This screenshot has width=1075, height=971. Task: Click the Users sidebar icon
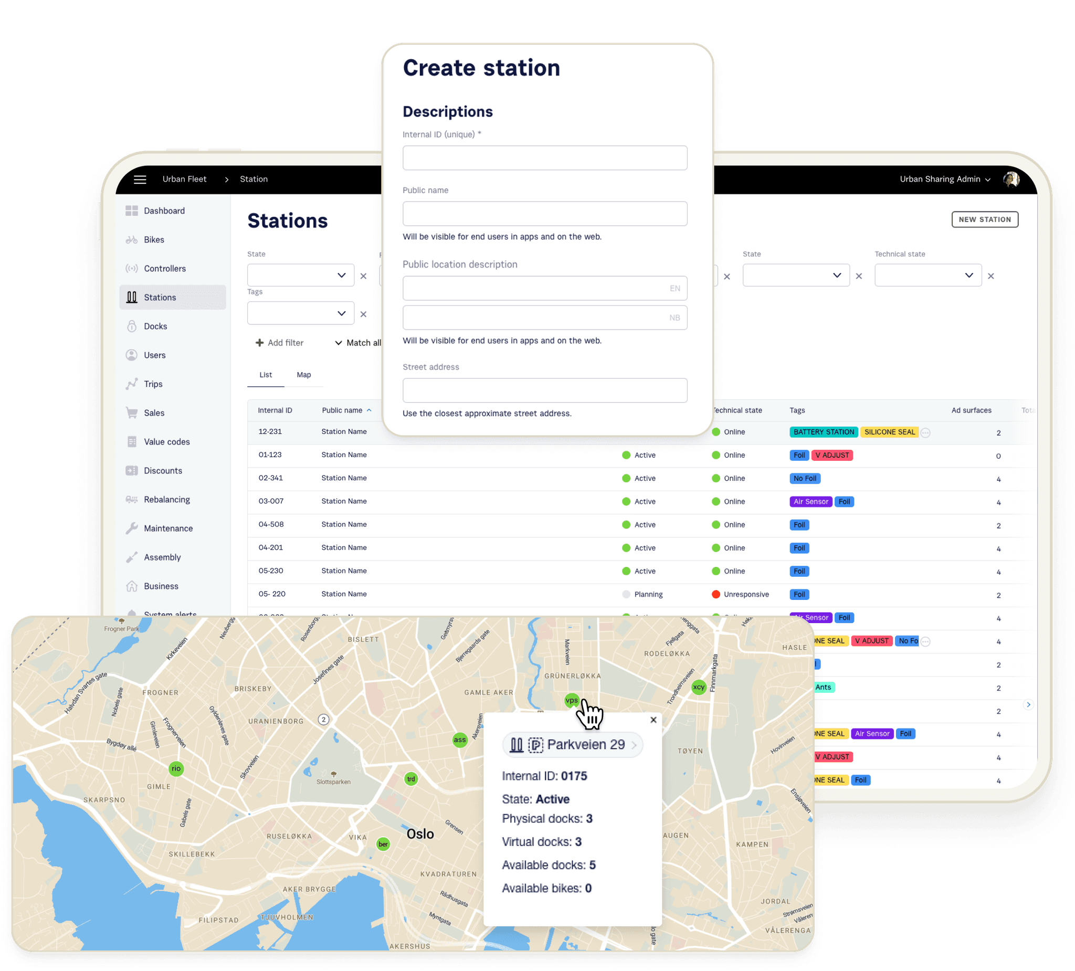click(132, 355)
